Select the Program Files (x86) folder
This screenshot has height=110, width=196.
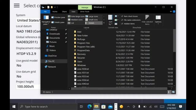coord(86,47)
